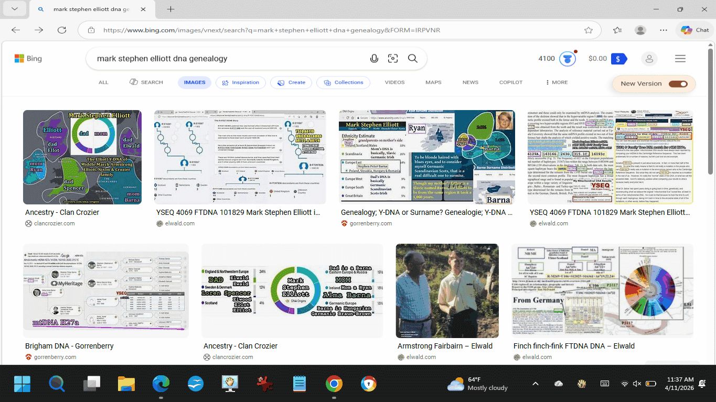The height and width of the screenshot is (402, 716).
Task: Toggle the New Version switch
Action: coord(678,84)
